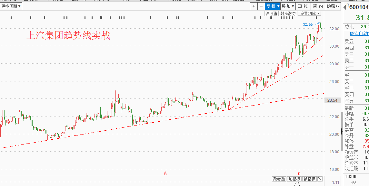Viewport: 369px width, 186px height.
Task: Click the right-edge panel collapse arrow
Action: [342, 132]
